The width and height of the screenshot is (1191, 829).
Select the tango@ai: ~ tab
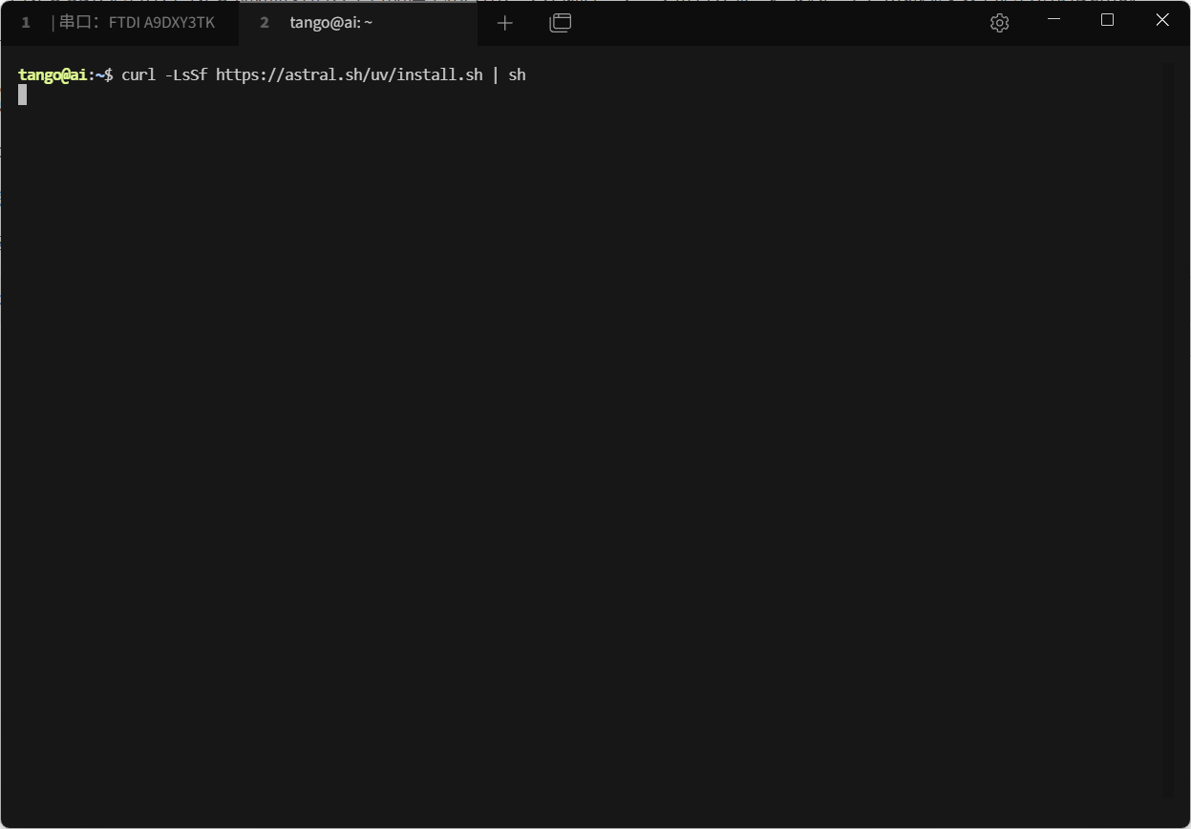[330, 23]
